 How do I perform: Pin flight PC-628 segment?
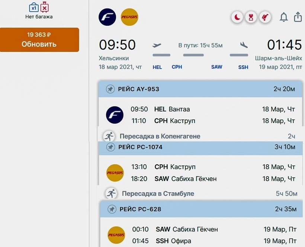point(112,209)
